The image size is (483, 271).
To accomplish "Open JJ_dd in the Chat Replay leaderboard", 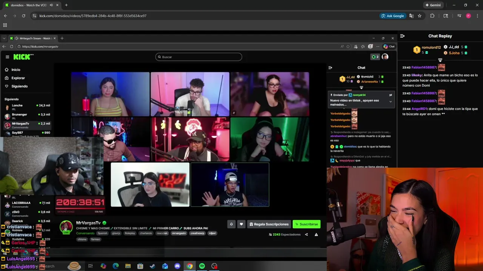I will [454, 47].
